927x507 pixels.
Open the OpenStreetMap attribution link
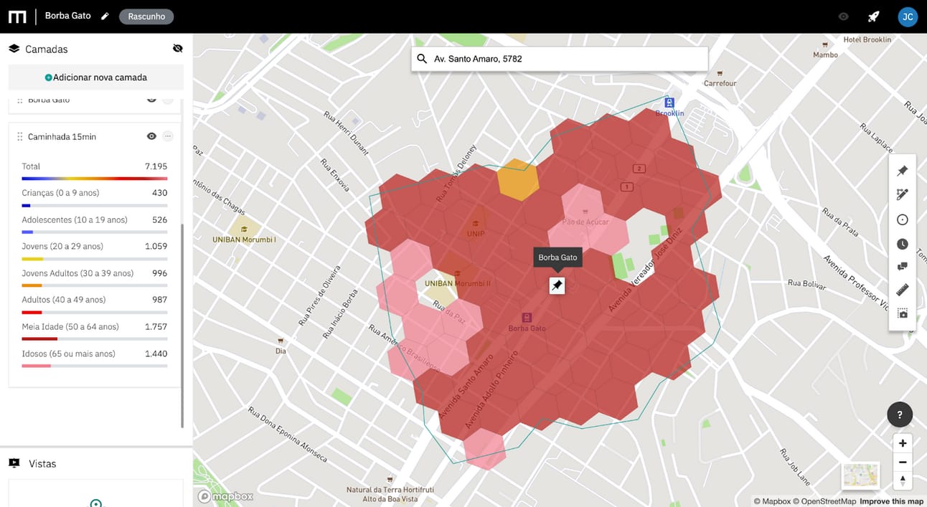824,501
